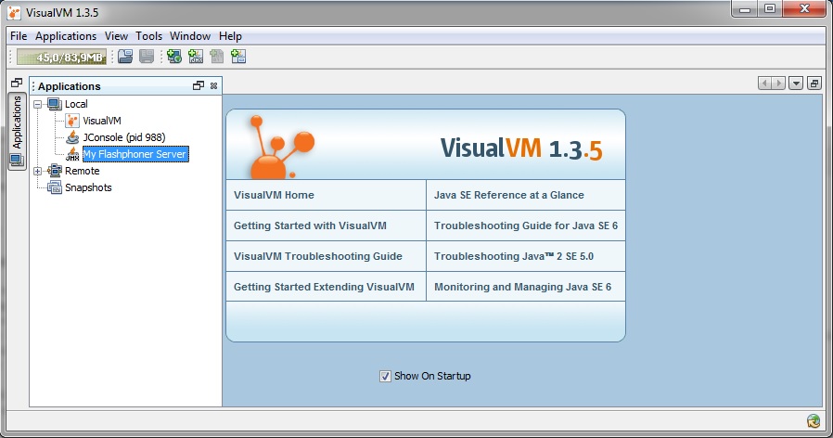Select the Snapshots tree item
This screenshot has width=833, height=438.
88,187
